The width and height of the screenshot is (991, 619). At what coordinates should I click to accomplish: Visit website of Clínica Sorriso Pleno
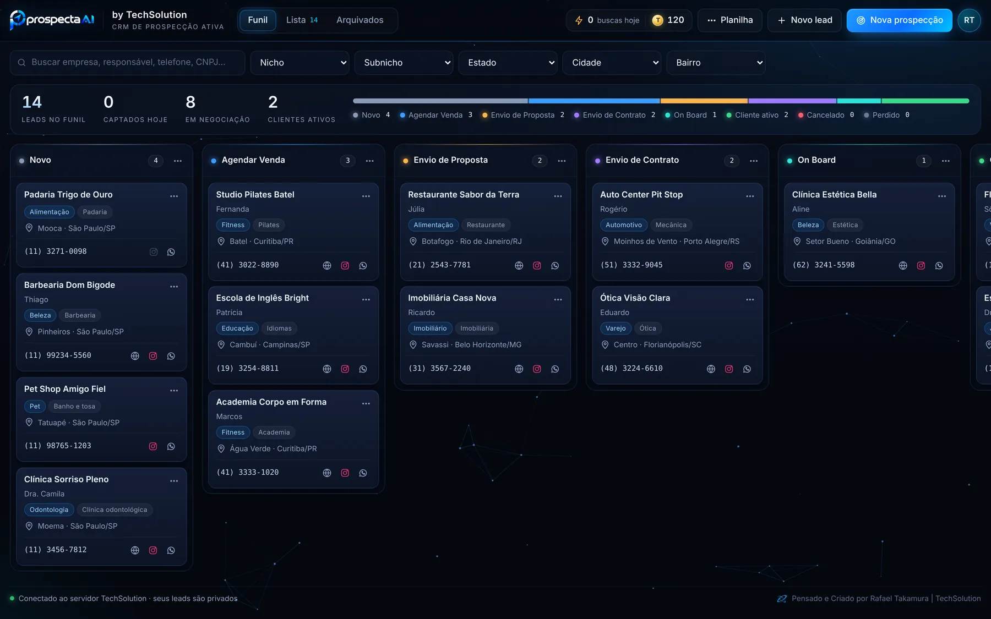tap(135, 550)
